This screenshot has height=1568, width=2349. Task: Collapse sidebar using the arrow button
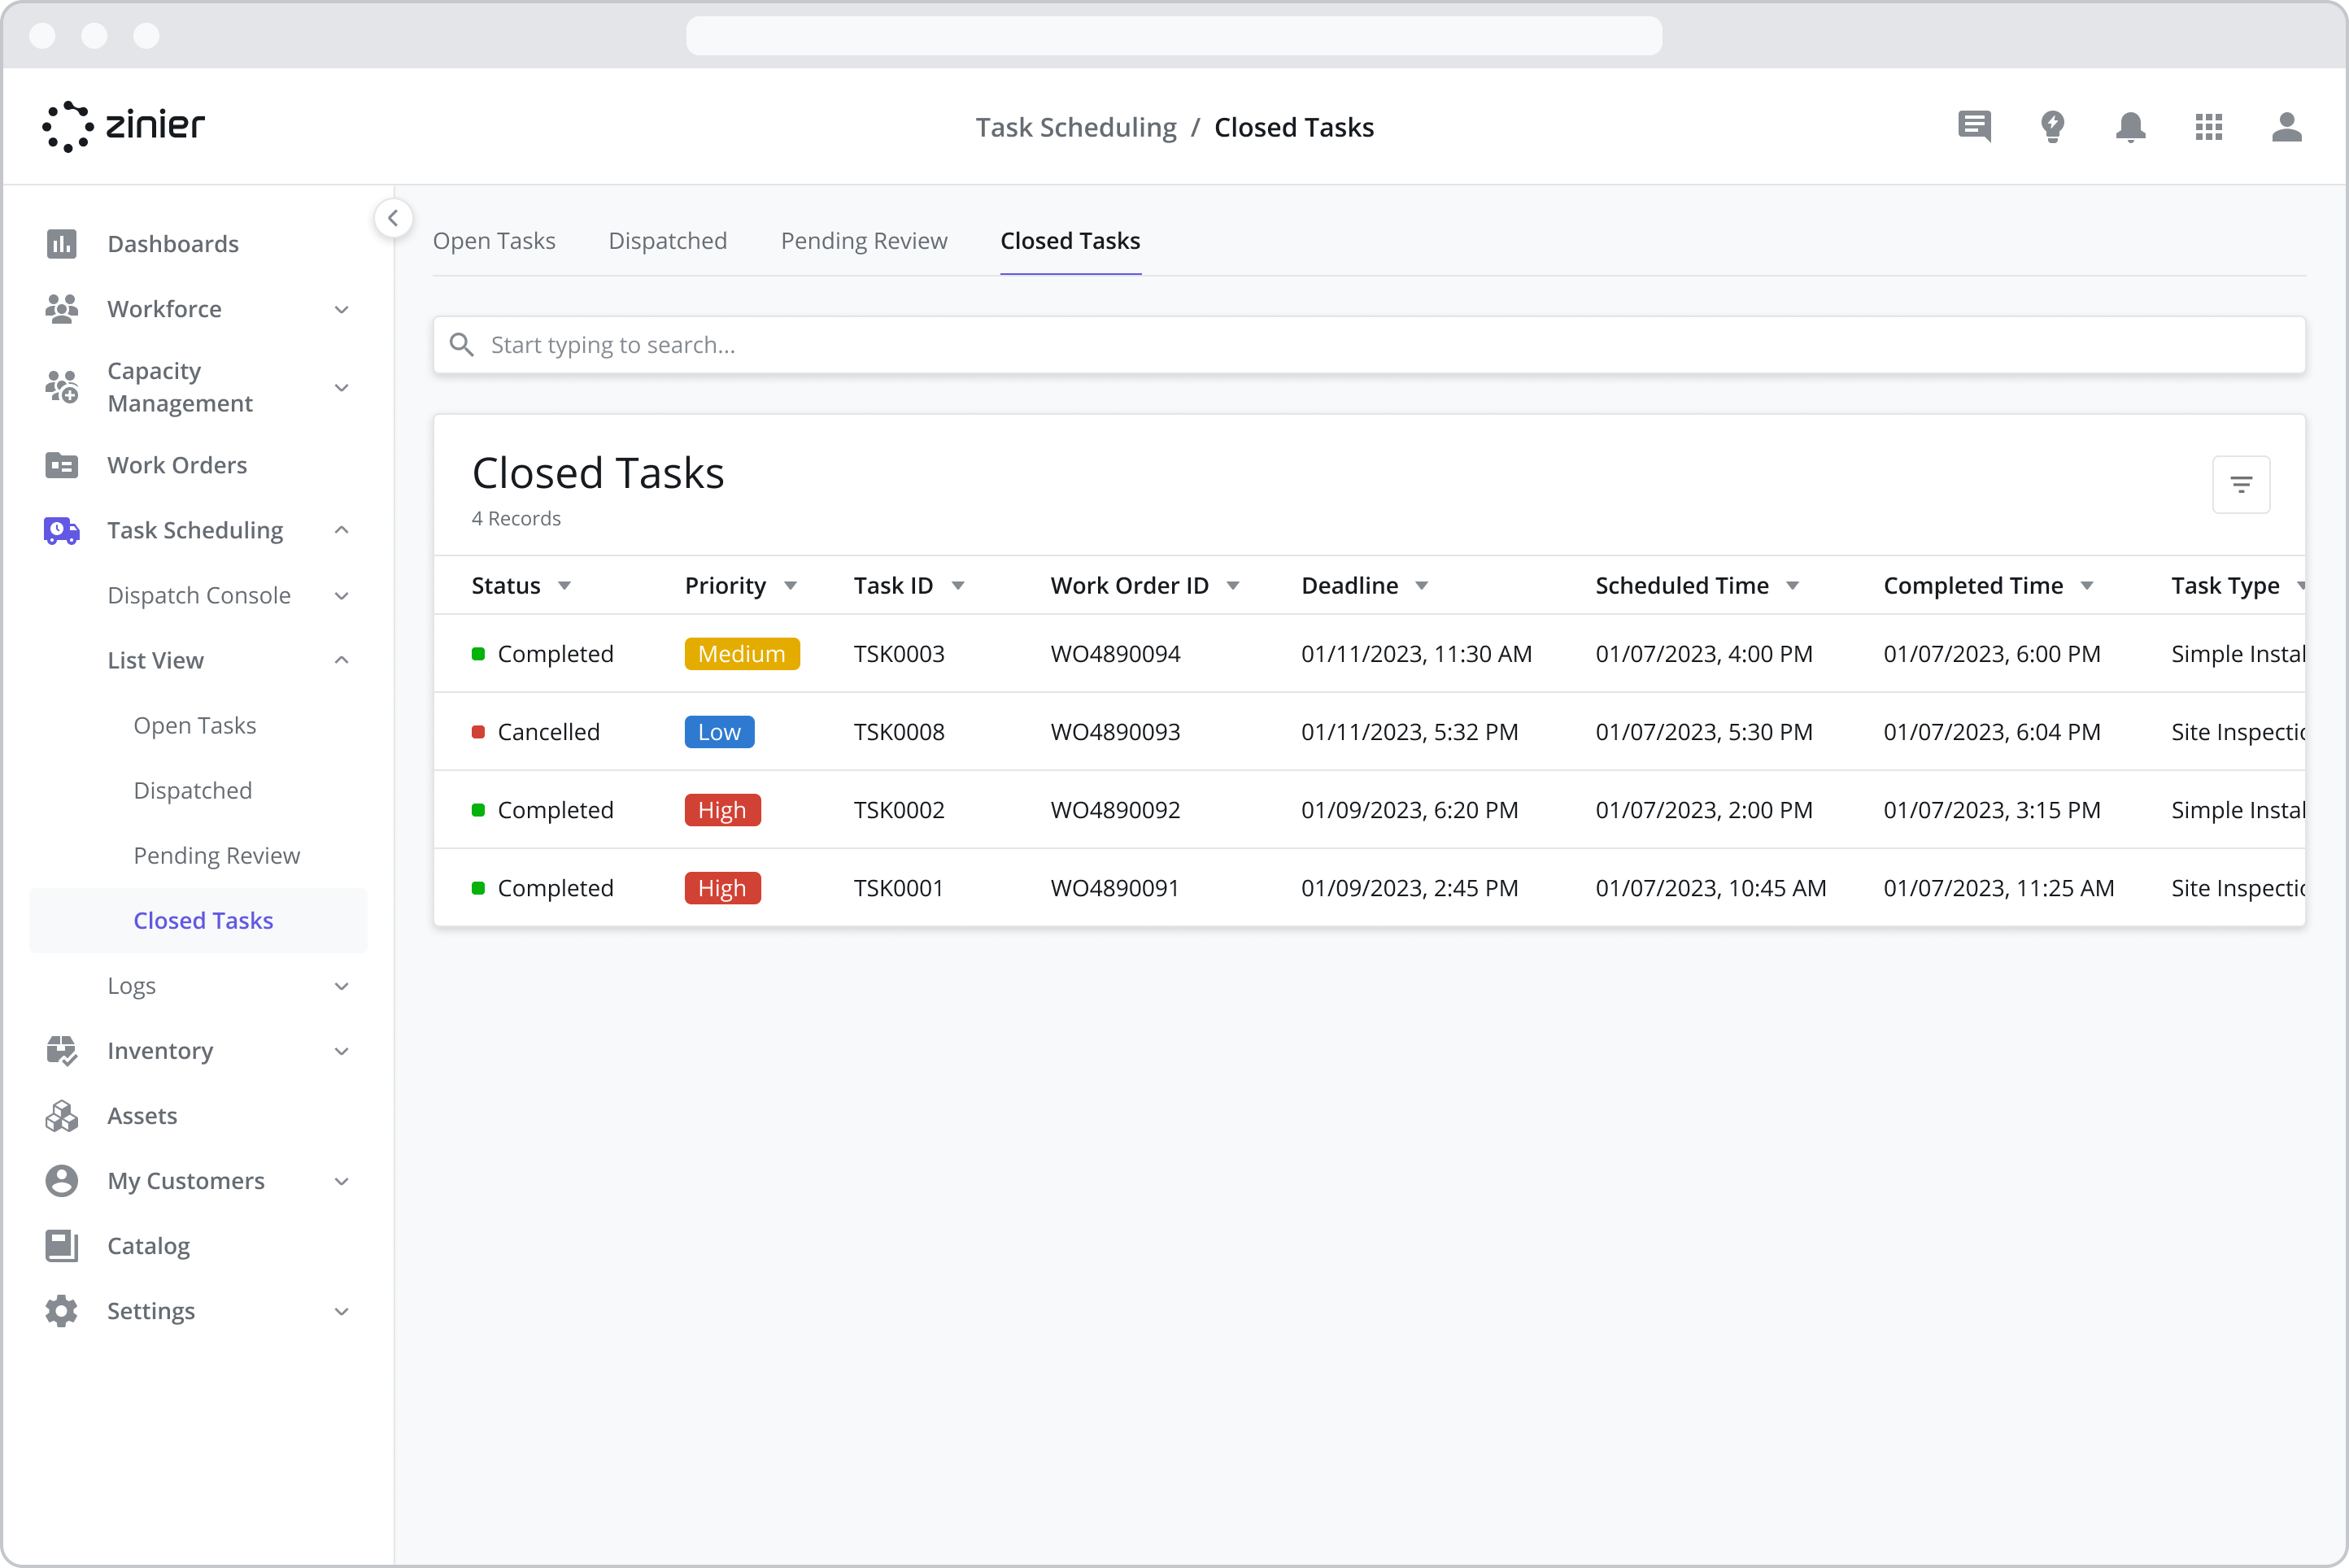pos(393,218)
